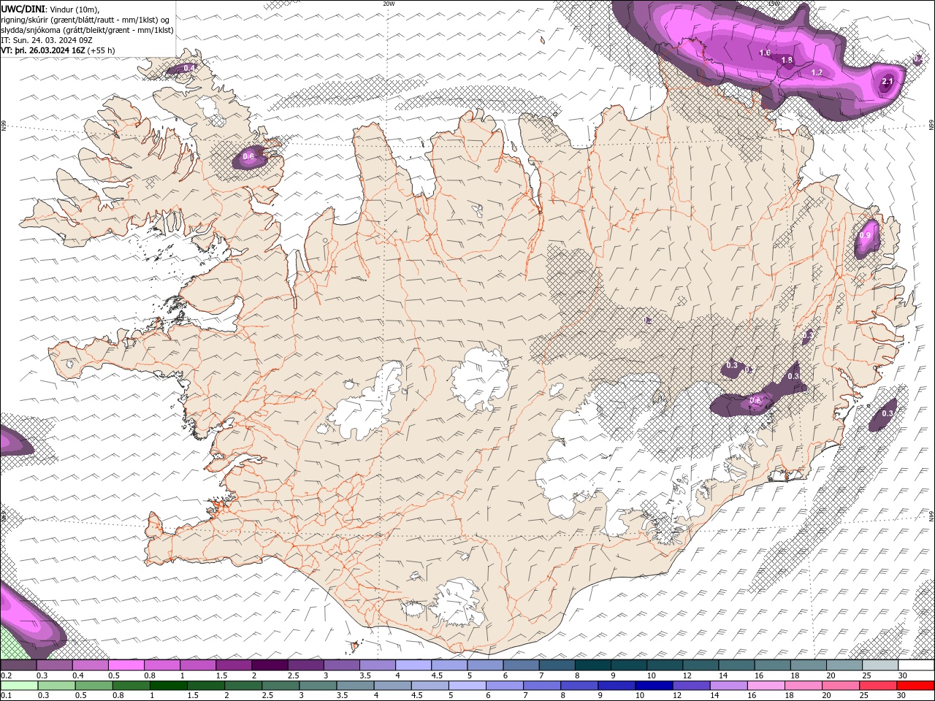The height and width of the screenshot is (701, 935).
Task: Click the 'rigning/skúrir (grænt/blátt/rautt' header line
Action: click(85, 20)
